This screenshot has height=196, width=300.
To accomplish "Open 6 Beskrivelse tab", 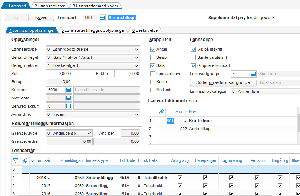I will (x=145, y=30).
